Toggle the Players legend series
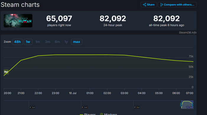 pos(88,114)
